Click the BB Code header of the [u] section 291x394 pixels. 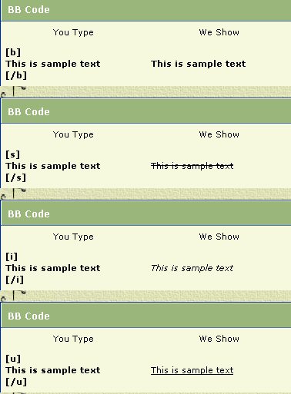(x=146, y=316)
